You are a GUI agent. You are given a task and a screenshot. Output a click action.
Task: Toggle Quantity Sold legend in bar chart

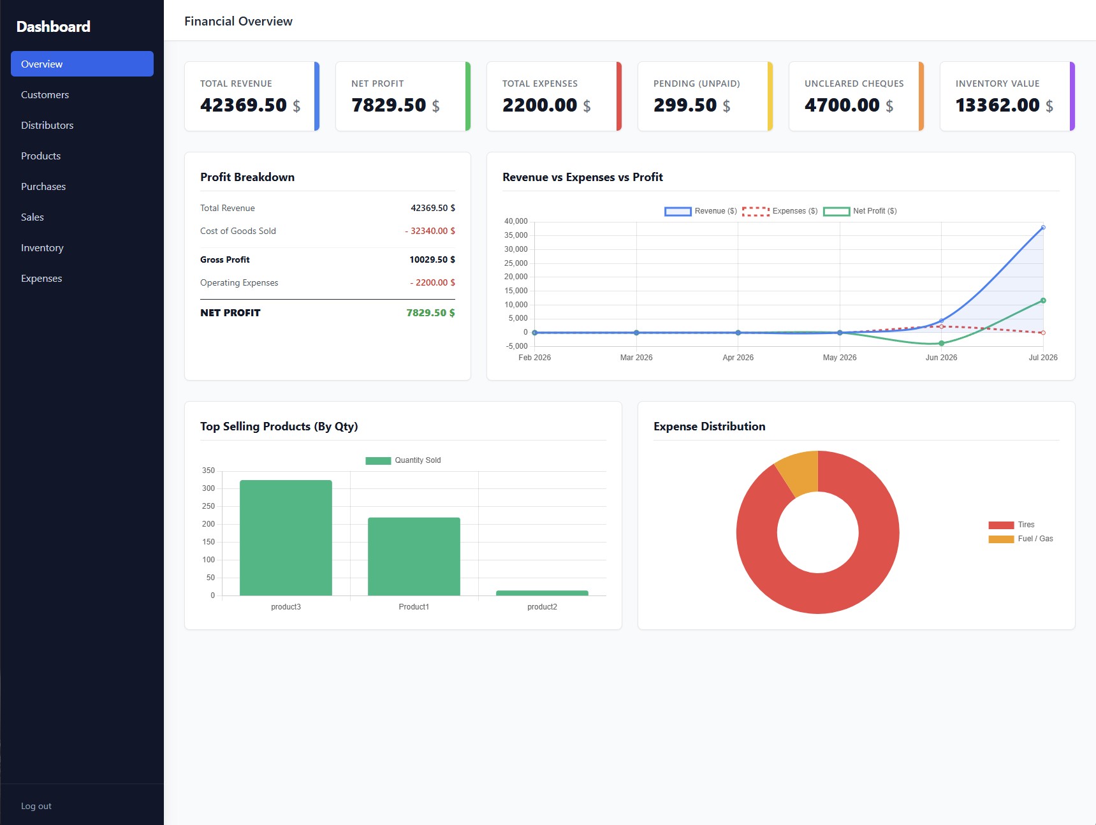tap(403, 460)
